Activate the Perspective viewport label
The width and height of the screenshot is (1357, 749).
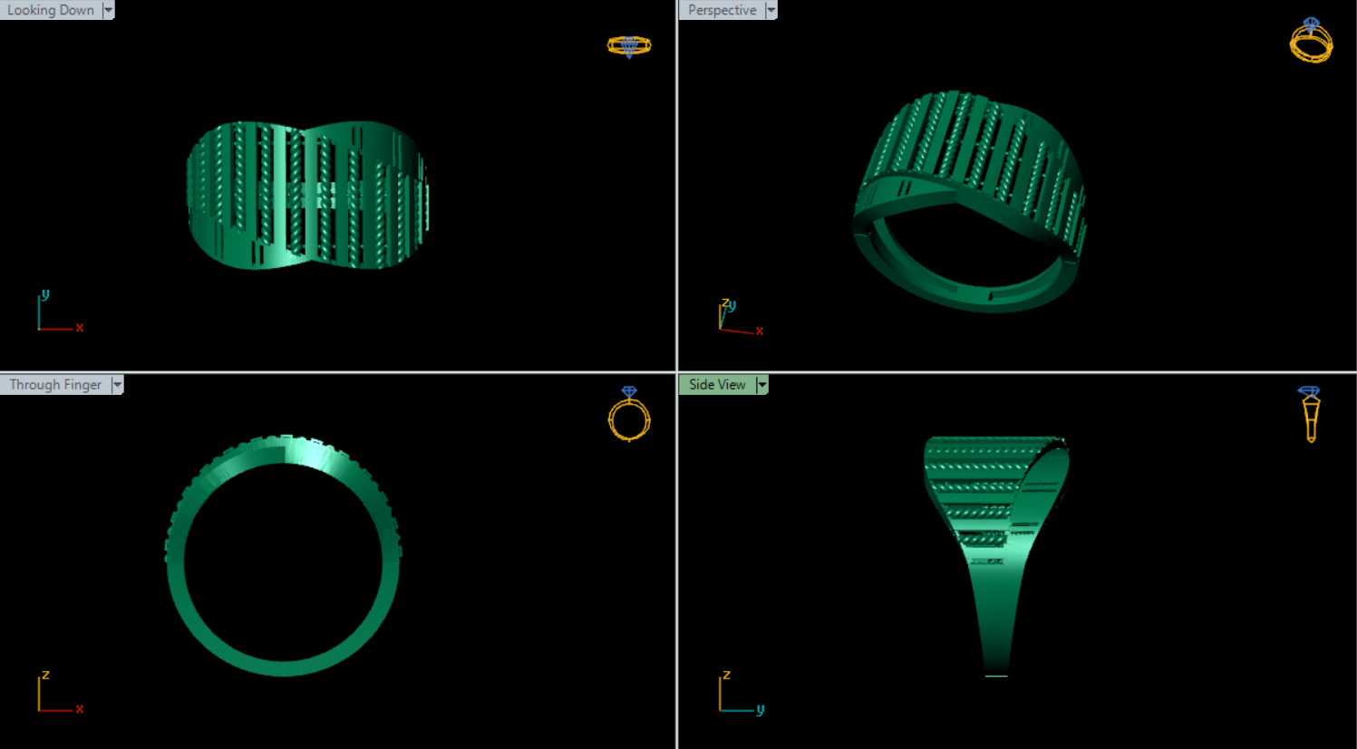(722, 10)
